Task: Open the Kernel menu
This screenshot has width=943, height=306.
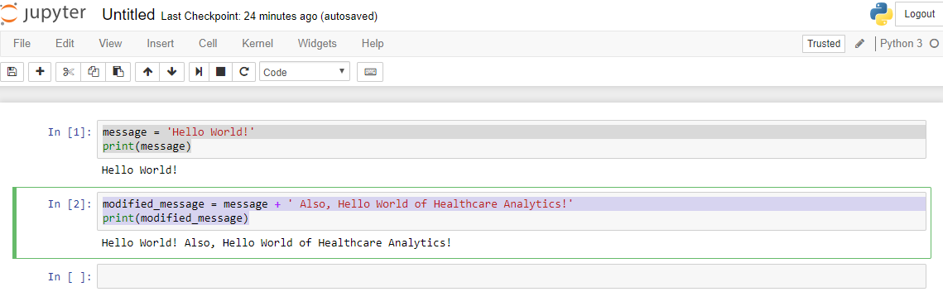Action: 257,43
